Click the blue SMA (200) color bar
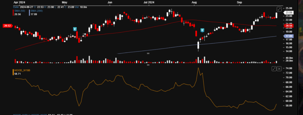This screenshot has width=303, height=115. pyautogui.click(x=29, y=12)
